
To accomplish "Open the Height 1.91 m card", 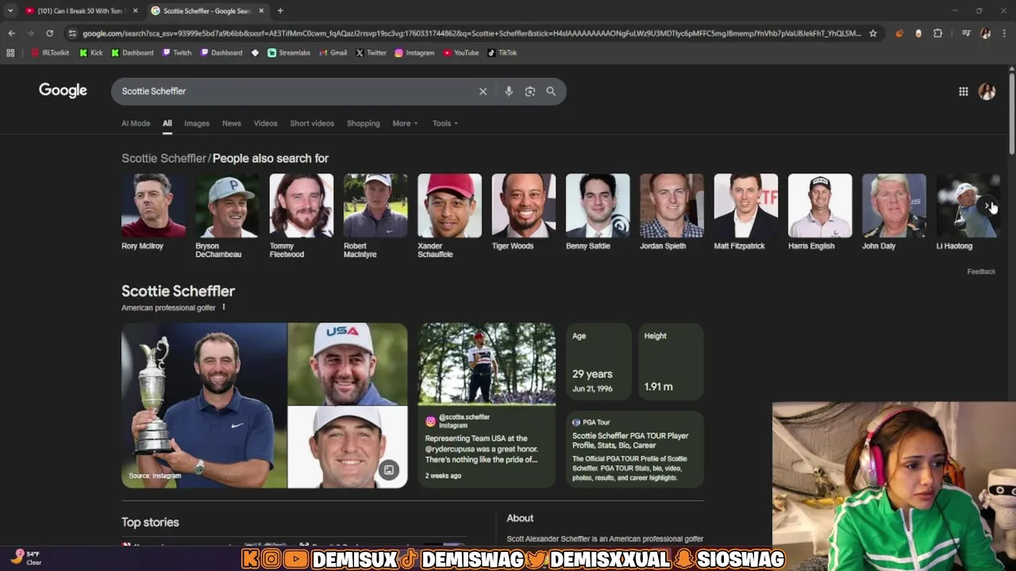I will pos(671,362).
